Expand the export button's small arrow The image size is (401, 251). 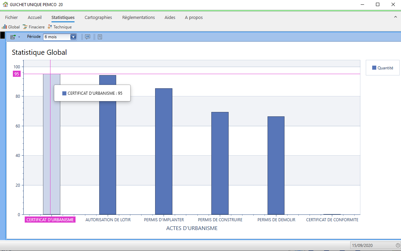tap(19, 37)
